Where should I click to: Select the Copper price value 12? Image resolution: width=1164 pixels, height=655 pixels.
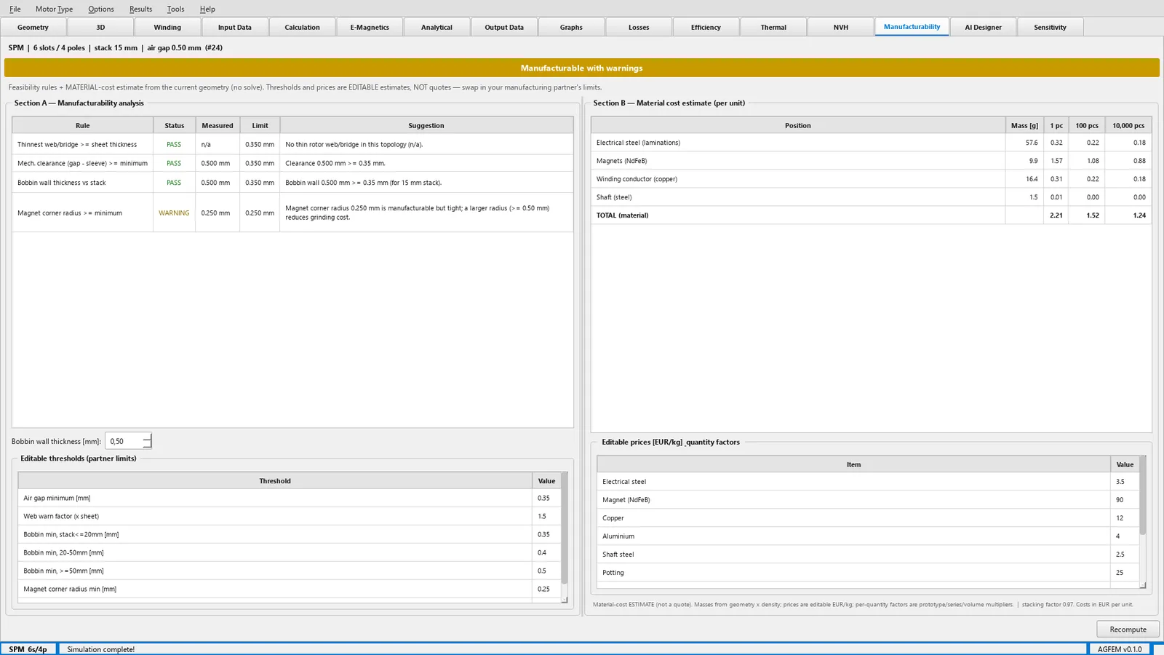[1124, 518]
